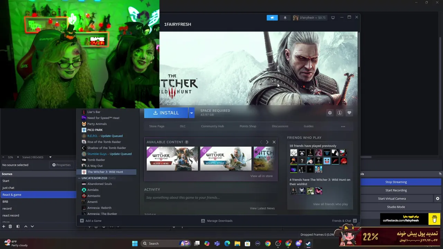The height and width of the screenshot is (249, 443).
Task: Start Virtual Camera in OBS
Action: tap(392, 199)
